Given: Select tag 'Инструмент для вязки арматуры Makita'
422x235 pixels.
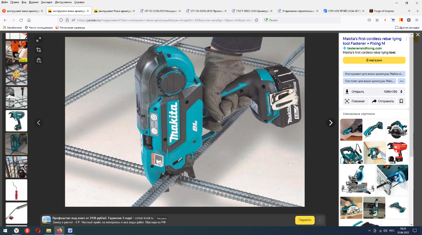Looking at the screenshot, I should pos(374,74).
